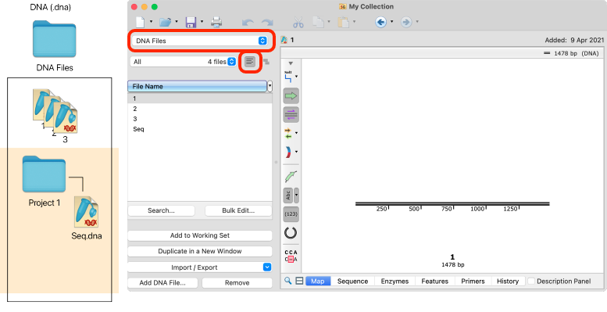Collapse the side toolbar with the gray triangle
This screenshot has height=312, width=607.
coord(291,63)
